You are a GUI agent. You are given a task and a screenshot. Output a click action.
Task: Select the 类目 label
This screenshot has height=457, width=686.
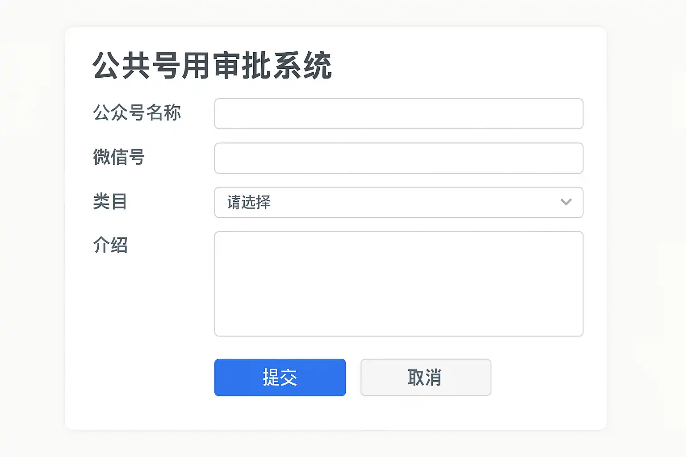coord(110,201)
